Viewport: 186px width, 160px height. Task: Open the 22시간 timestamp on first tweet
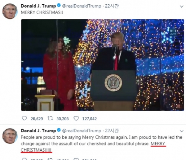point(112,6)
